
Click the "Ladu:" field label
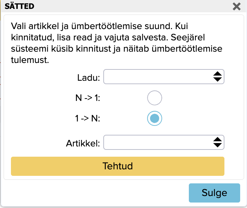click(x=88, y=78)
